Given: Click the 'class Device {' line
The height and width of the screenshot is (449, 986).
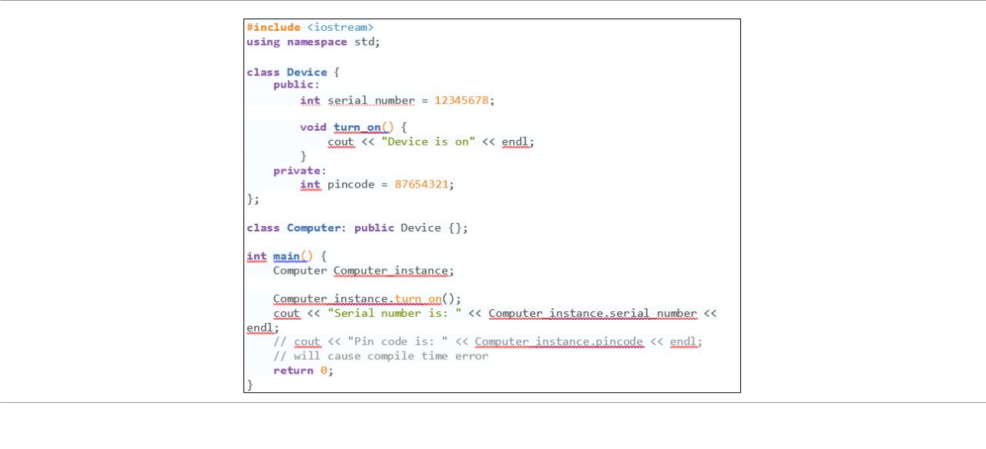Looking at the screenshot, I should tap(293, 72).
